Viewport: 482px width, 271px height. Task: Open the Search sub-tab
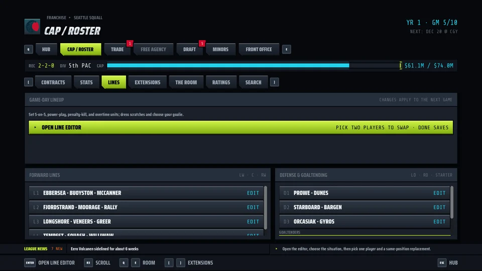click(x=253, y=82)
